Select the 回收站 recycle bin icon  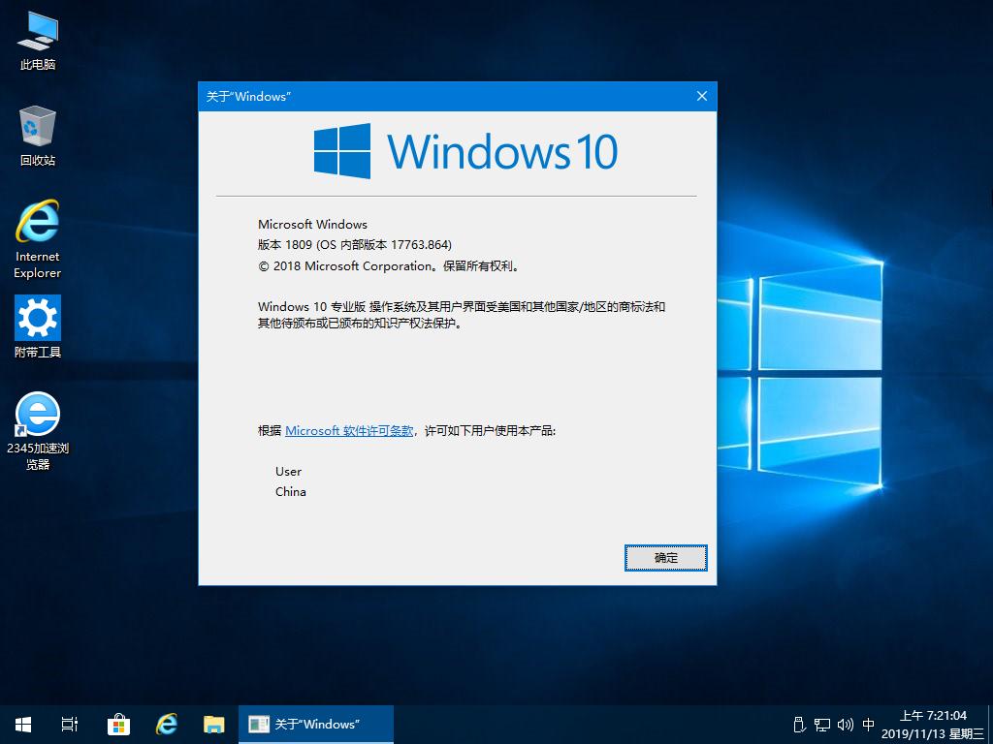(38, 136)
